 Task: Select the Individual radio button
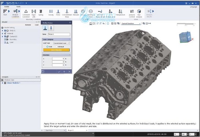56,47
